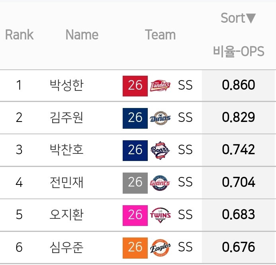This screenshot has width=276, height=265.
Task: Click the gray 26 season badge
Action: pos(135,183)
